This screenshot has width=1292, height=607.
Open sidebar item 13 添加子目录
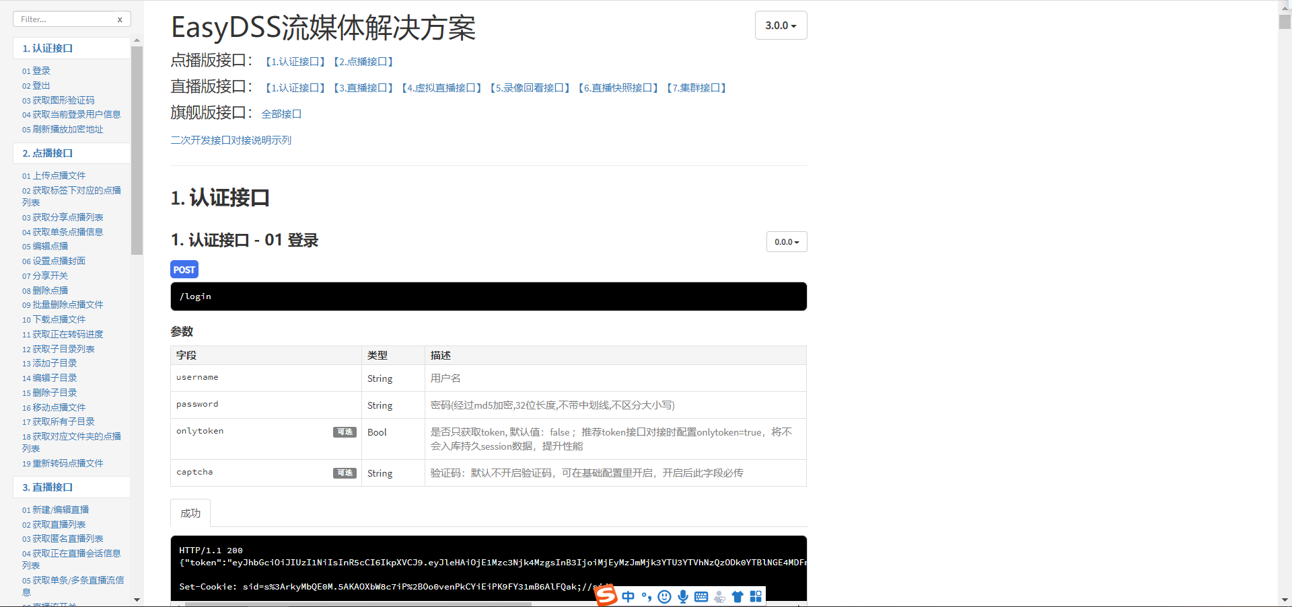click(49, 363)
